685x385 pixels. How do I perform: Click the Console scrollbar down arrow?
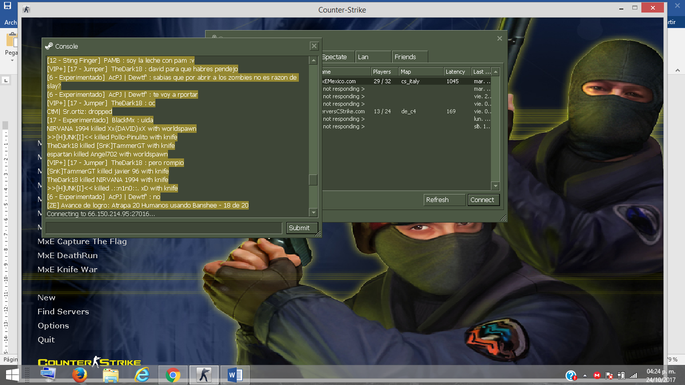(313, 213)
